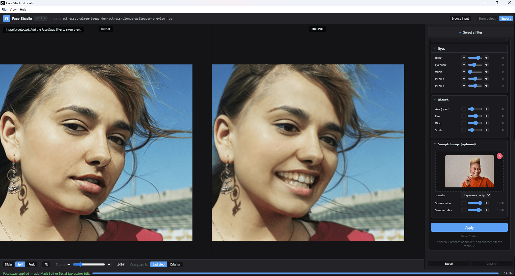
Task: Apply the expression settings
Action: click(469, 228)
